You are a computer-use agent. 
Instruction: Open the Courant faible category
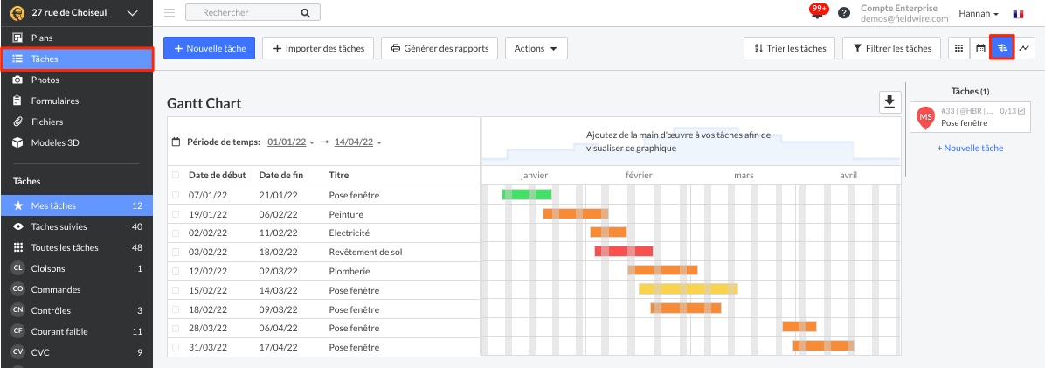pos(77,331)
